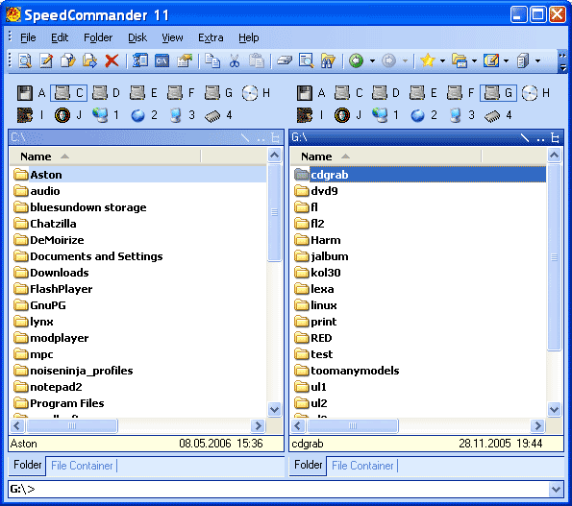The width and height of the screenshot is (572, 506).
Task: Open the Edit menu
Action: point(60,37)
